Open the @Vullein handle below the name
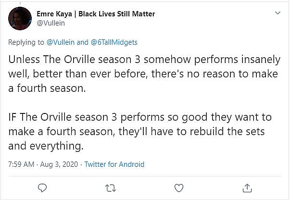 (x=50, y=23)
